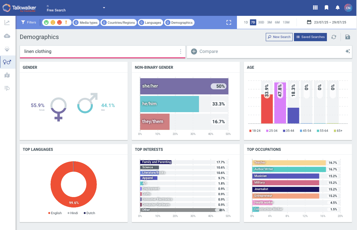Open the bookmark icon in the header
The height and width of the screenshot is (230, 357).
point(327,8)
